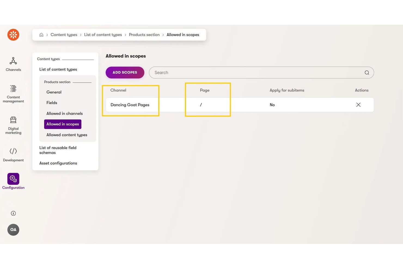Open the General tab
The width and height of the screenshot is (403, 269).
[54, 92]
